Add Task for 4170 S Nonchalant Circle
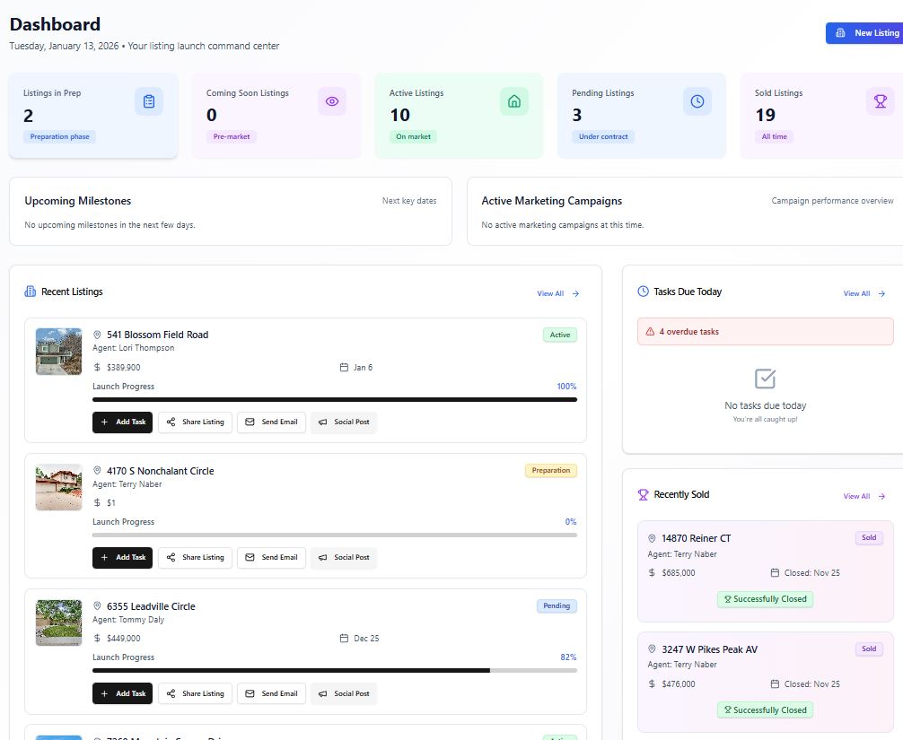 click(123, 557)
